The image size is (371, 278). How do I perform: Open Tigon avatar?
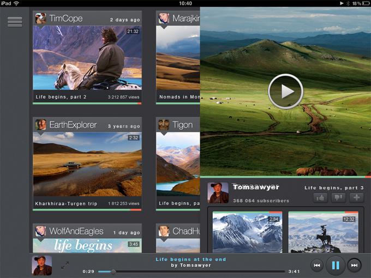point(164,125)
